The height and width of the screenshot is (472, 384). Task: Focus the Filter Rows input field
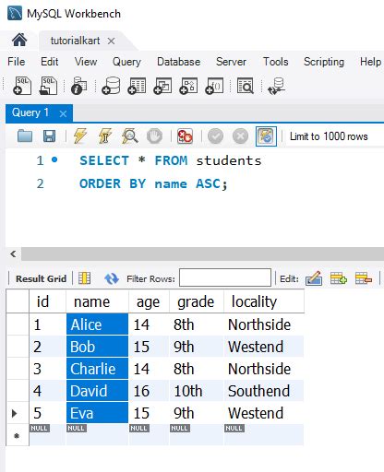coord(225,277)
